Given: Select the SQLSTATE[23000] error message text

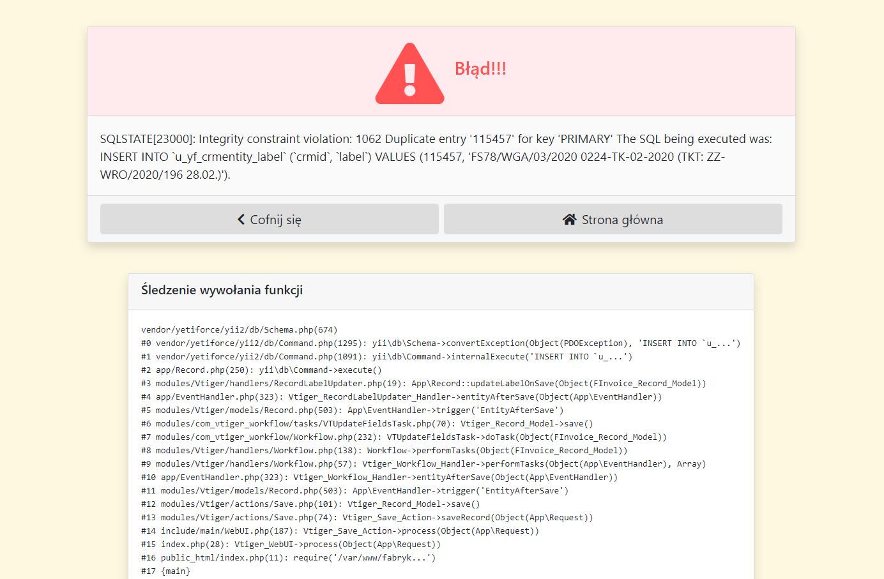Looking at the screenshot, I should 436,156.
